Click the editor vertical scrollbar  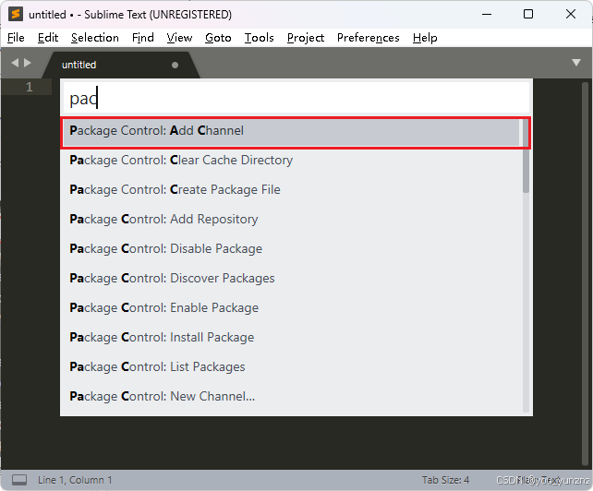tap(585, 274)
